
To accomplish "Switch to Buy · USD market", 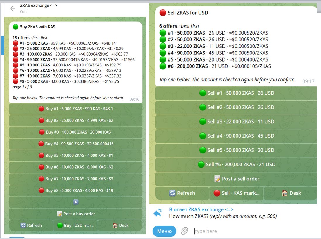I will tap(76, 226).
